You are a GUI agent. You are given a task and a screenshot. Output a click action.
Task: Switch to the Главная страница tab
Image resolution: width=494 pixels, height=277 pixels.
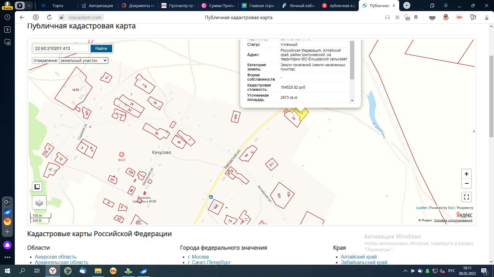click(x=258, y=6)
